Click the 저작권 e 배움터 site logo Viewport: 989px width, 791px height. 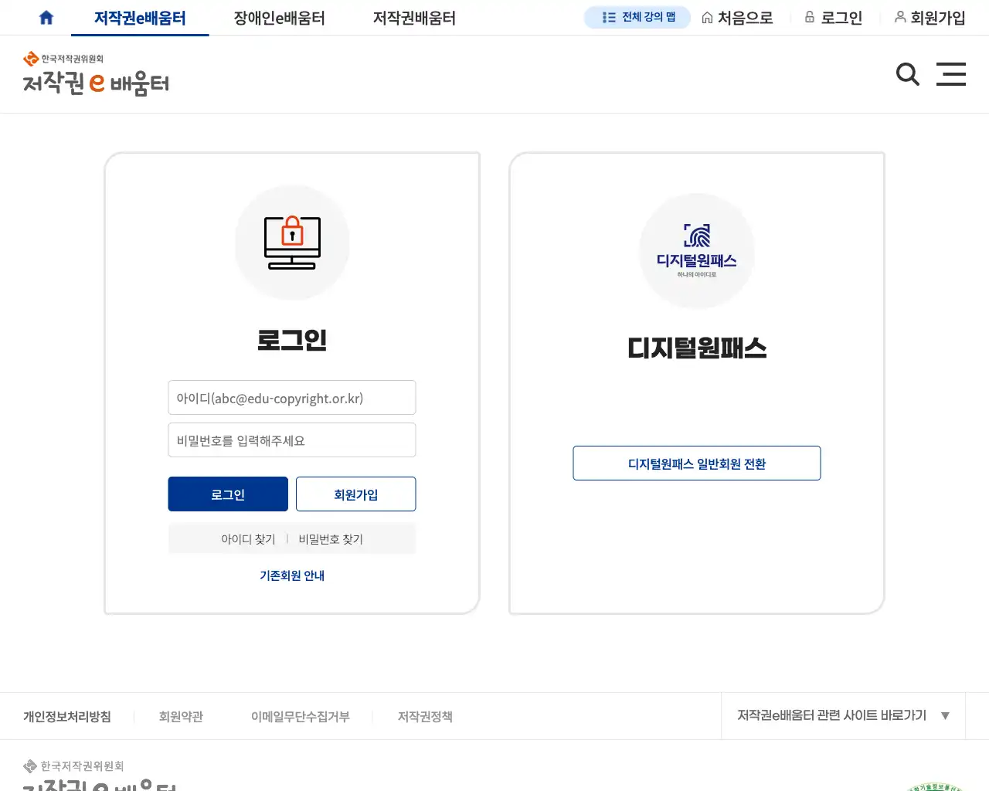[x=96, y=73]
